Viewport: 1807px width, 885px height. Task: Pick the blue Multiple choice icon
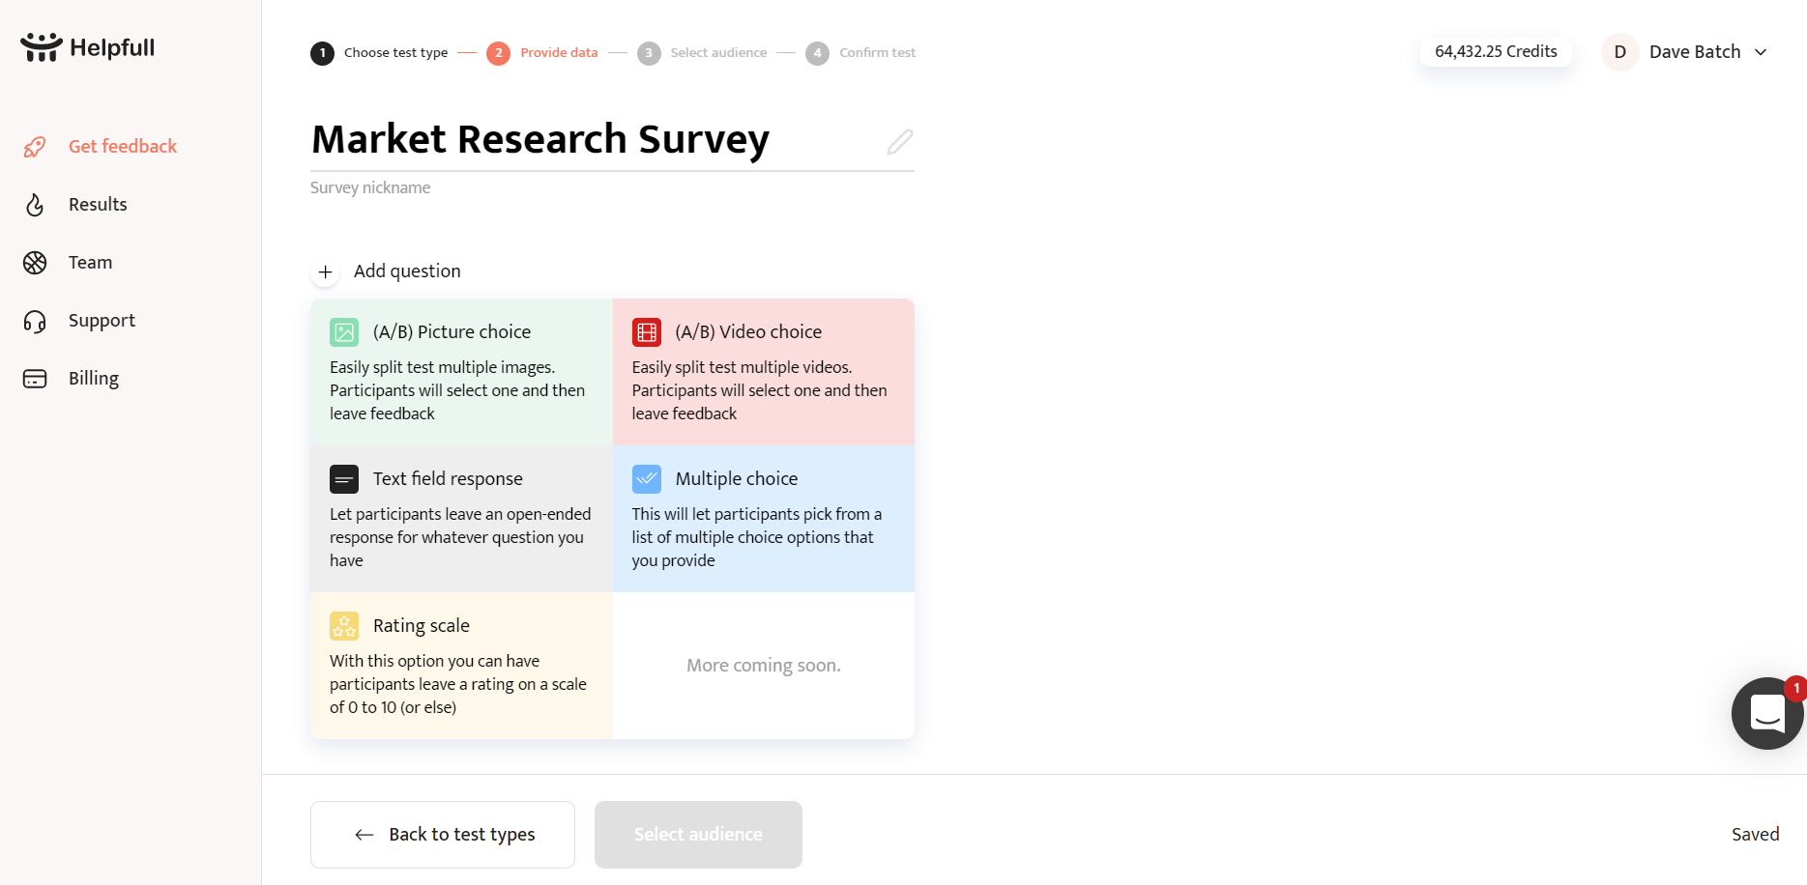coord(647,479)
